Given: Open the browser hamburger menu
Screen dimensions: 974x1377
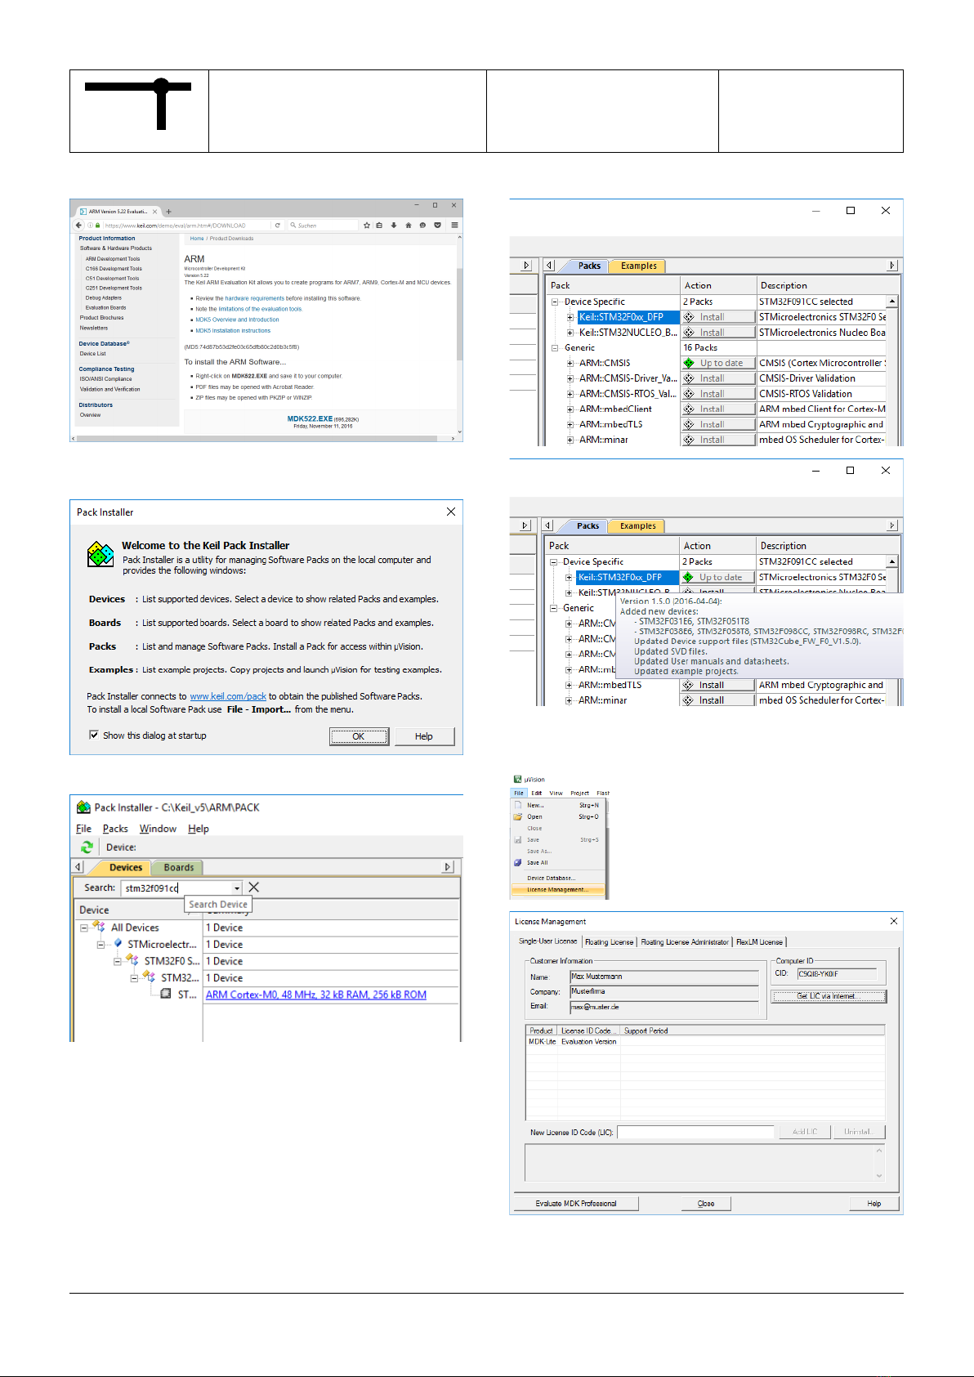Looking at the screenshot, I should pos(454,225).
